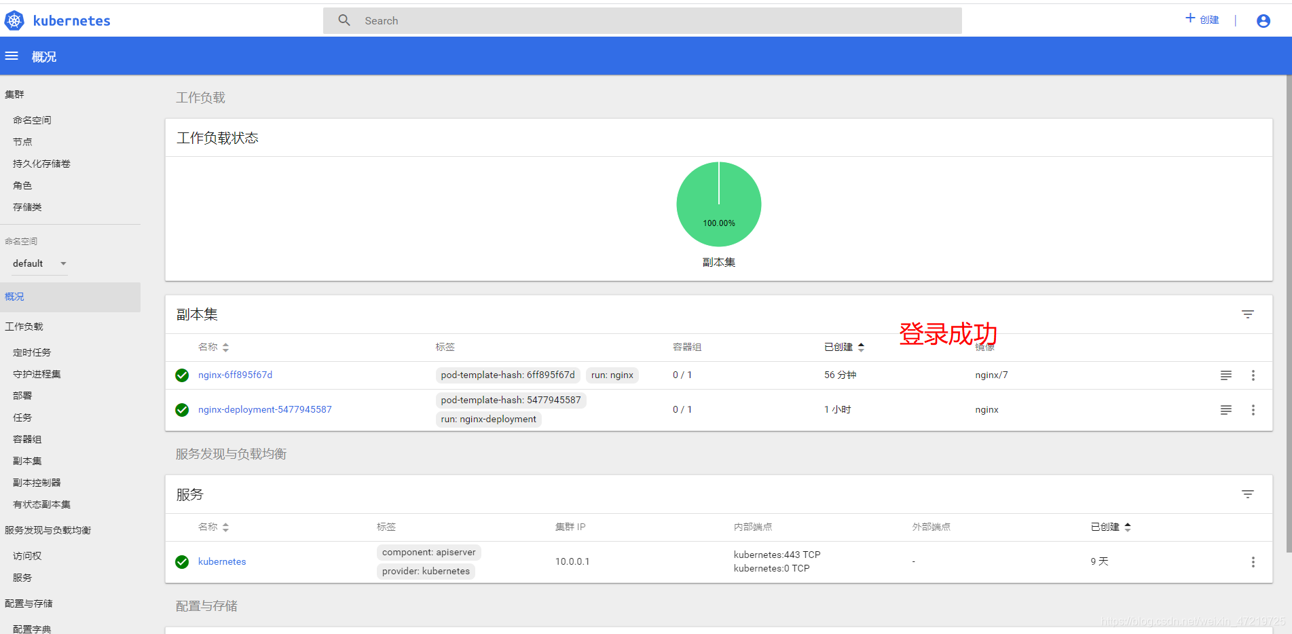Viewport: 1292px width, 634px height.
Task: Click label chip component: apiserver
Action: click(x=429, y=552)
